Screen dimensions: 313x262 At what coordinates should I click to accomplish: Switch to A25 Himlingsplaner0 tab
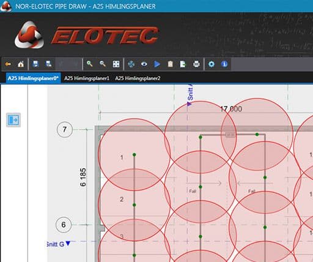(33, 78)
